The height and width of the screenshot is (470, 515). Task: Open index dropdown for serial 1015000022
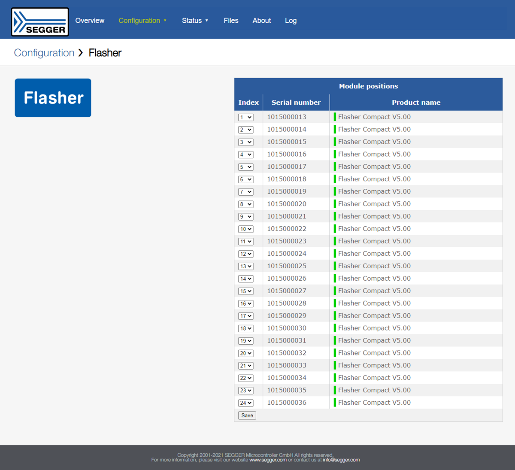(246, 229)
